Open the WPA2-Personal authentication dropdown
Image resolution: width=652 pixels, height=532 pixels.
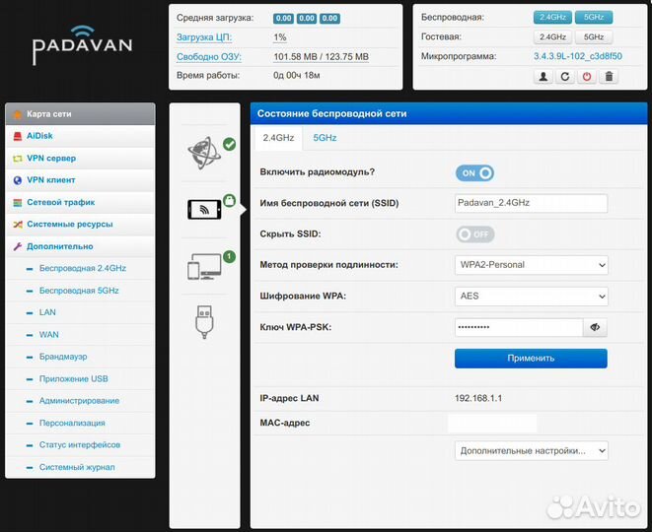tap(532, 265)
